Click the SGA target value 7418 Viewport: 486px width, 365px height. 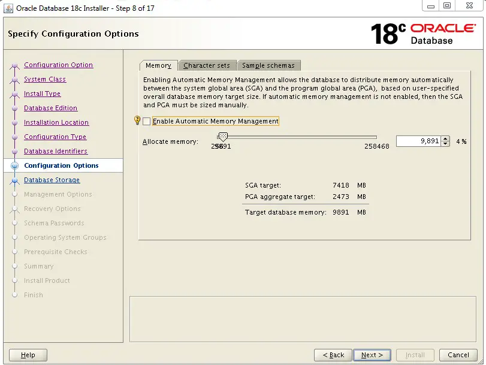tap(340, 185)
